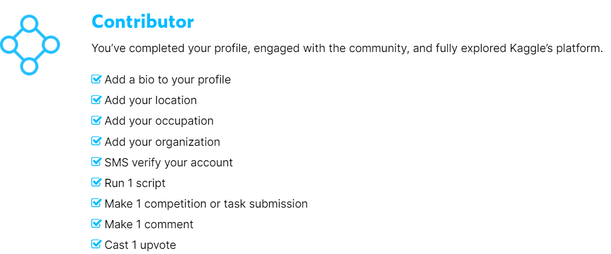Open the "Add your organization" item text

(162, 142)
